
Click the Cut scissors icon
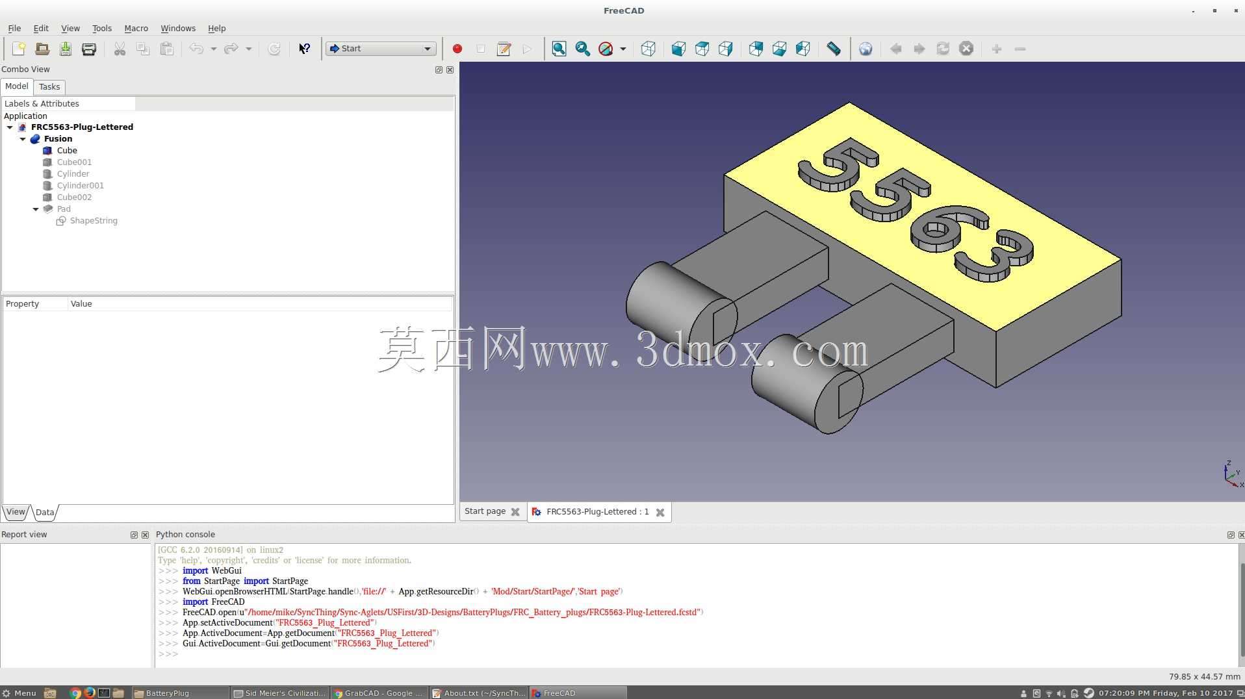(120, 49)
